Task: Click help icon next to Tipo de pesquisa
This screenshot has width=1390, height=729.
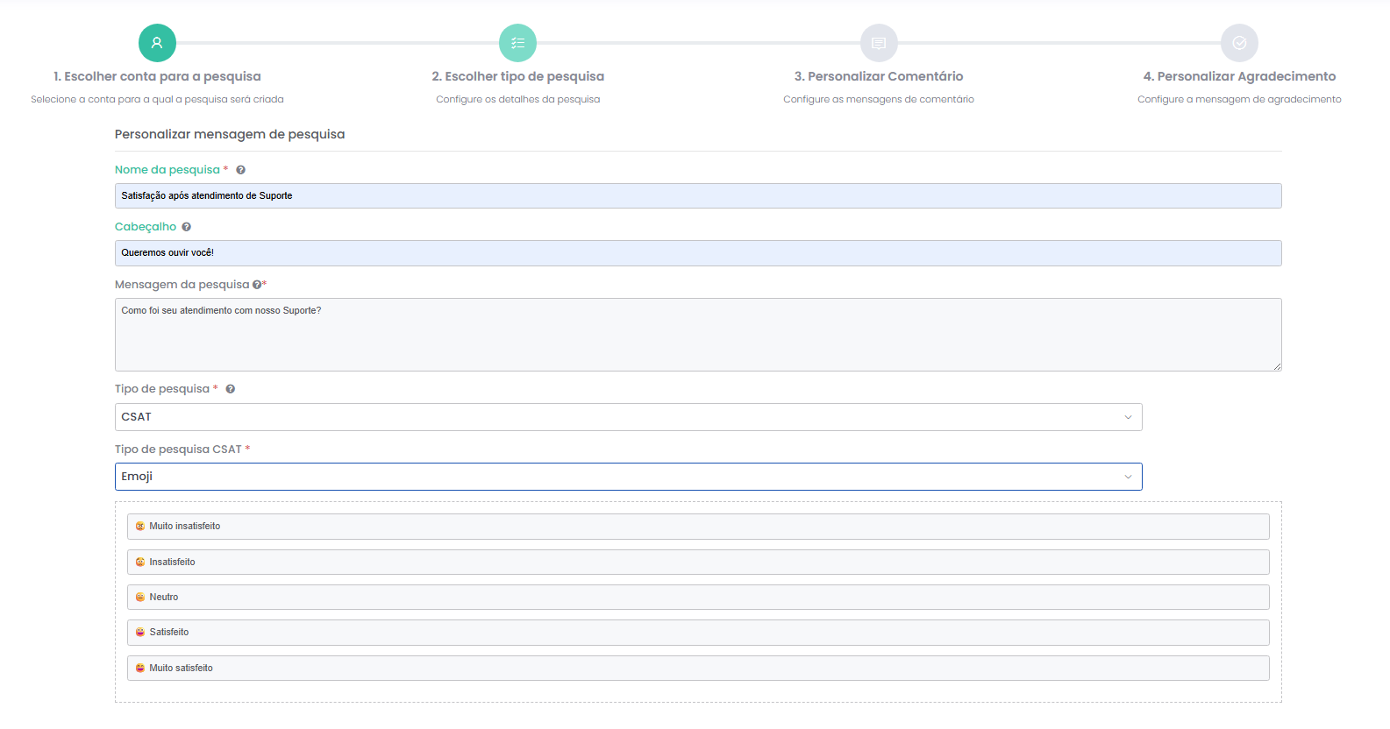Action: pyautogui.click(x=231, y=389)
